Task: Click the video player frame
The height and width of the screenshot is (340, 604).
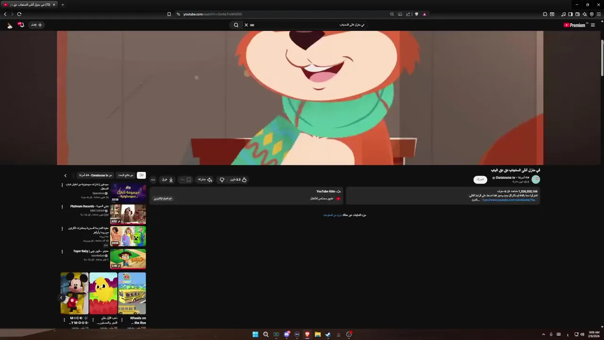Action: point(300,98)
